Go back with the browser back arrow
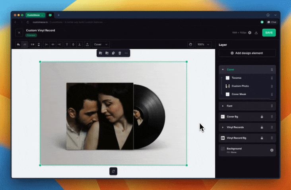Image resolution: width=291 pixels, height=190 pixels. (16, 22)
